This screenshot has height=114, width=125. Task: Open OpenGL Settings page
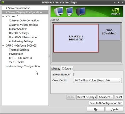pyautogui.click(x=19, y=33)
